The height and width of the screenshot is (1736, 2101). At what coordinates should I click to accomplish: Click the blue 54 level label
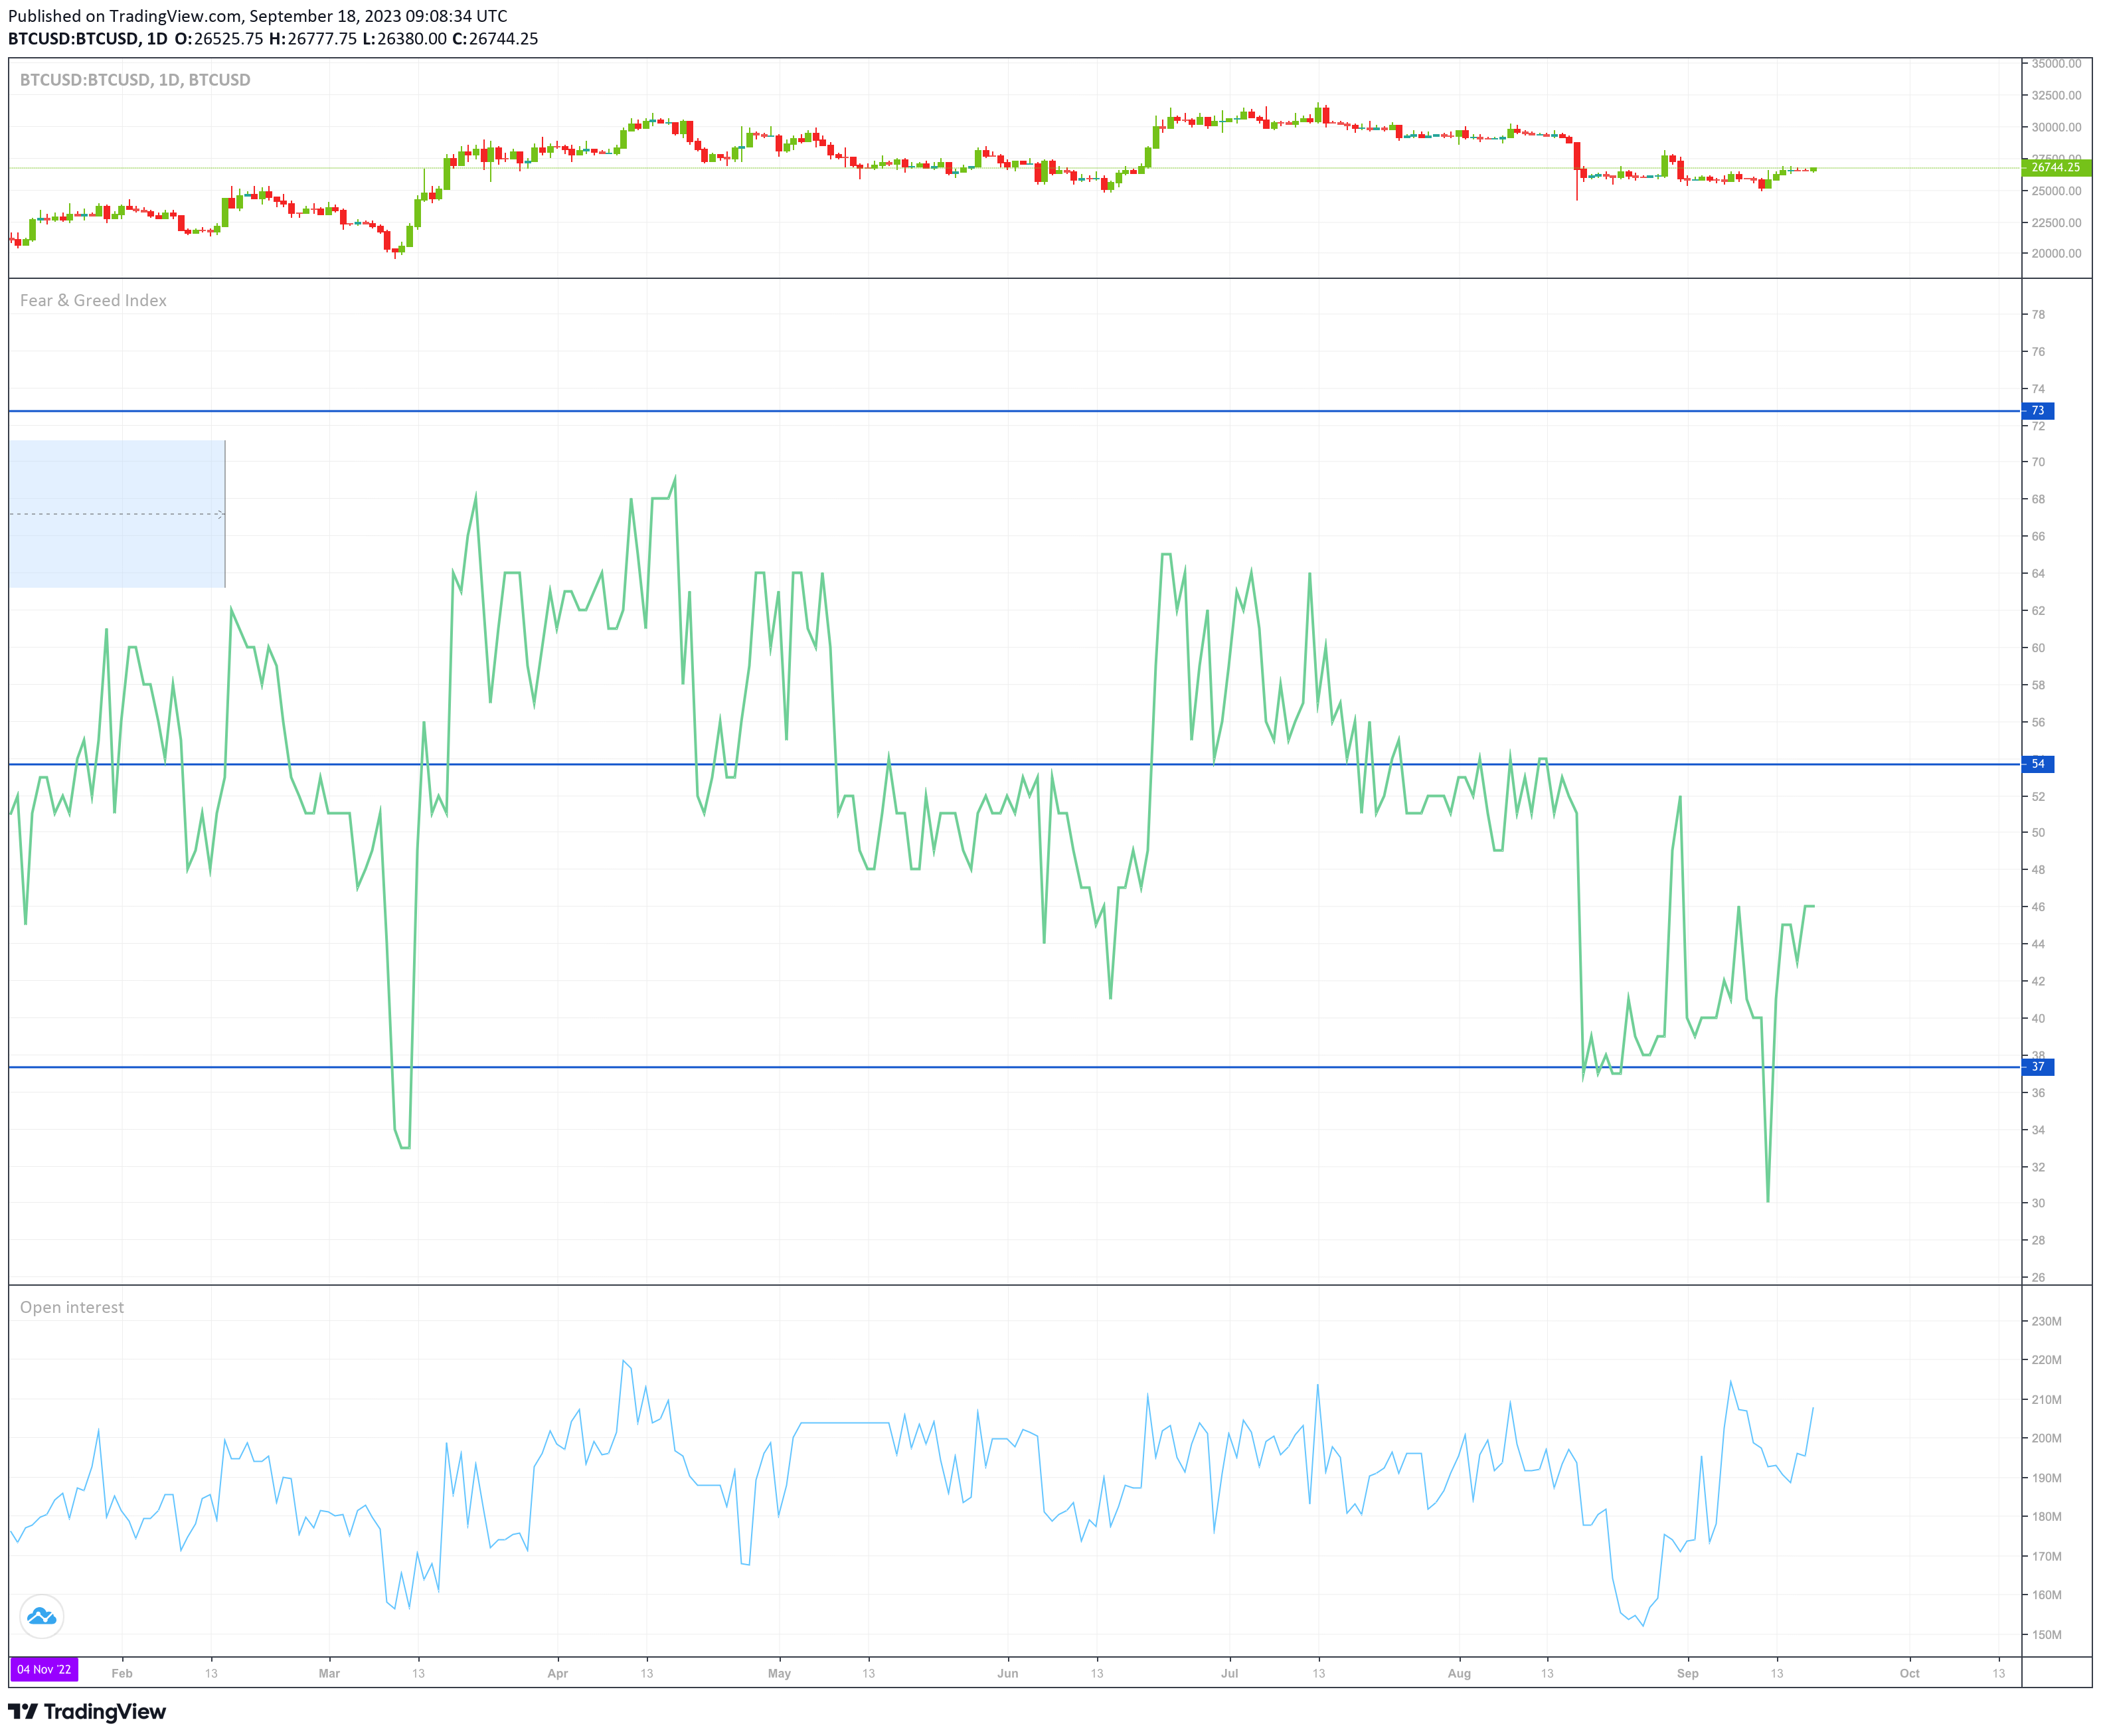pos(2038,764)
